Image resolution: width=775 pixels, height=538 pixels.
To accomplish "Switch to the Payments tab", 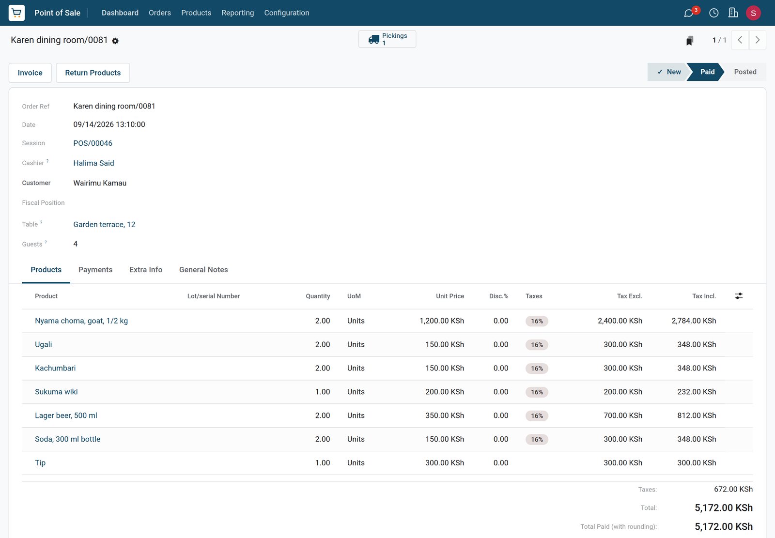I will pyautogui.click(x=95, y=270).
